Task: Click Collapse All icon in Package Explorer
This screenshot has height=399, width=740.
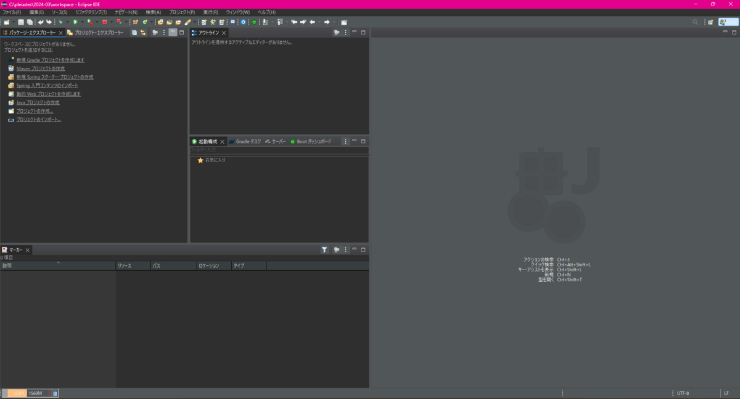Action: (x=134, y=32)
